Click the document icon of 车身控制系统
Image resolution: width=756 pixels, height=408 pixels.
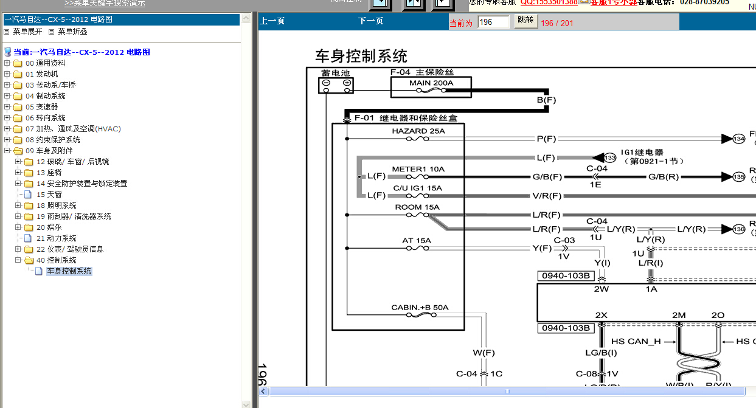(39, 271)
